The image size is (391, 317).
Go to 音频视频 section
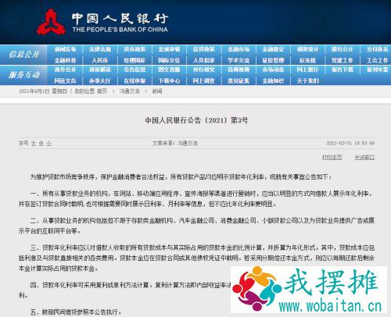click(239, 69)
